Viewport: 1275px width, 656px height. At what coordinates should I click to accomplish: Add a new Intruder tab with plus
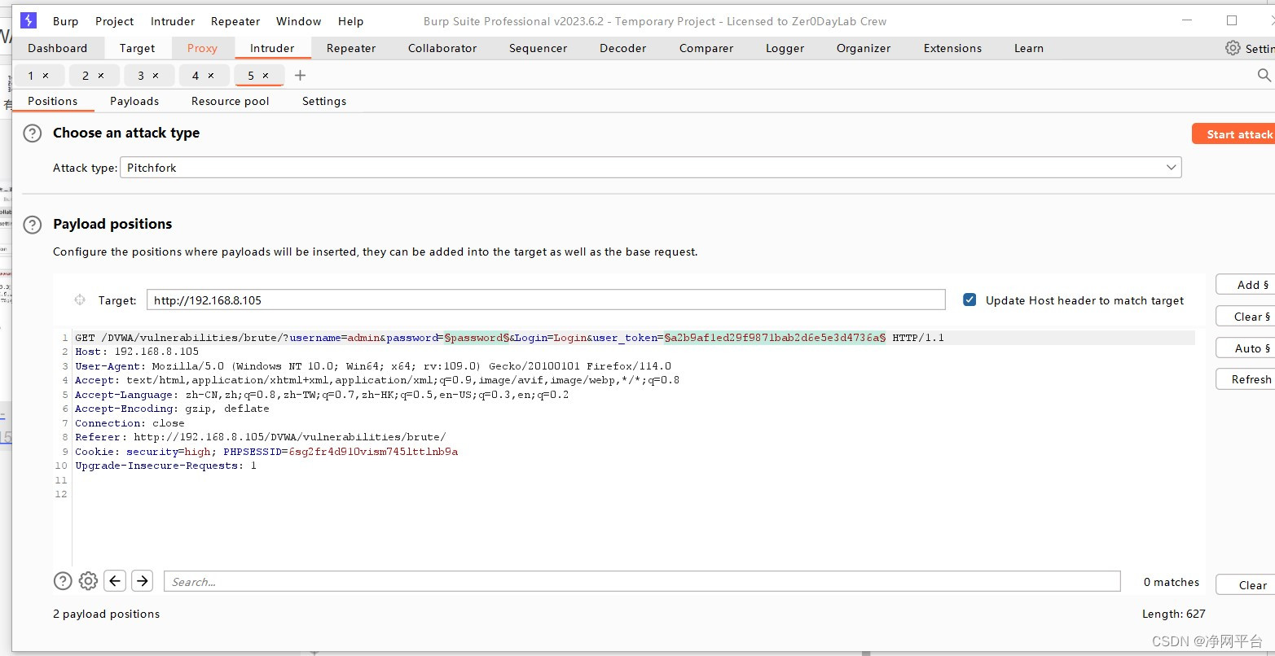300,76
